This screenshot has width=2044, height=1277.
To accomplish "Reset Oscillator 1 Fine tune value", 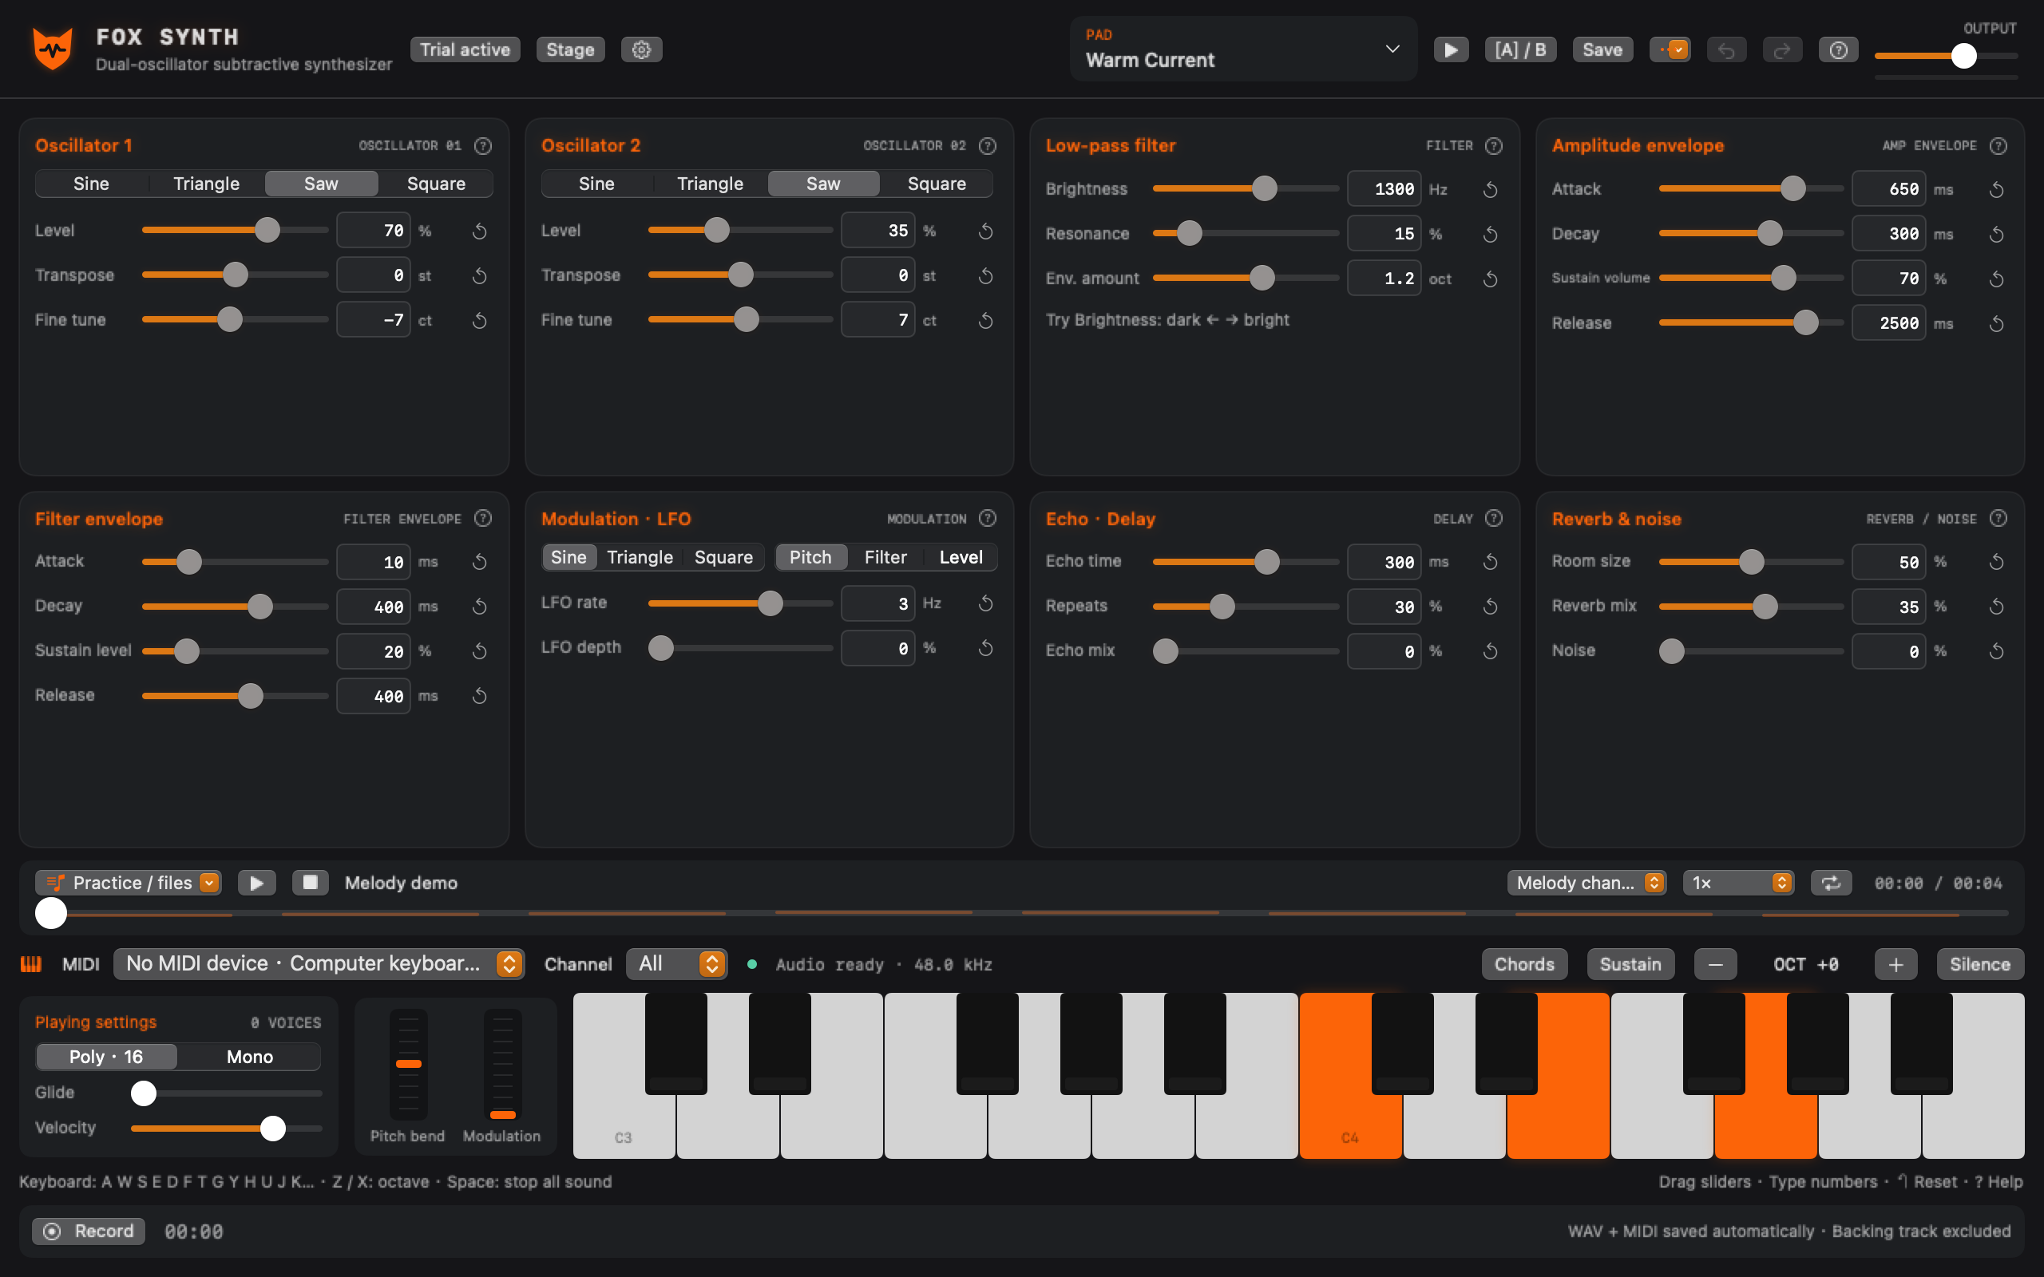I will [x=479, y=321].
